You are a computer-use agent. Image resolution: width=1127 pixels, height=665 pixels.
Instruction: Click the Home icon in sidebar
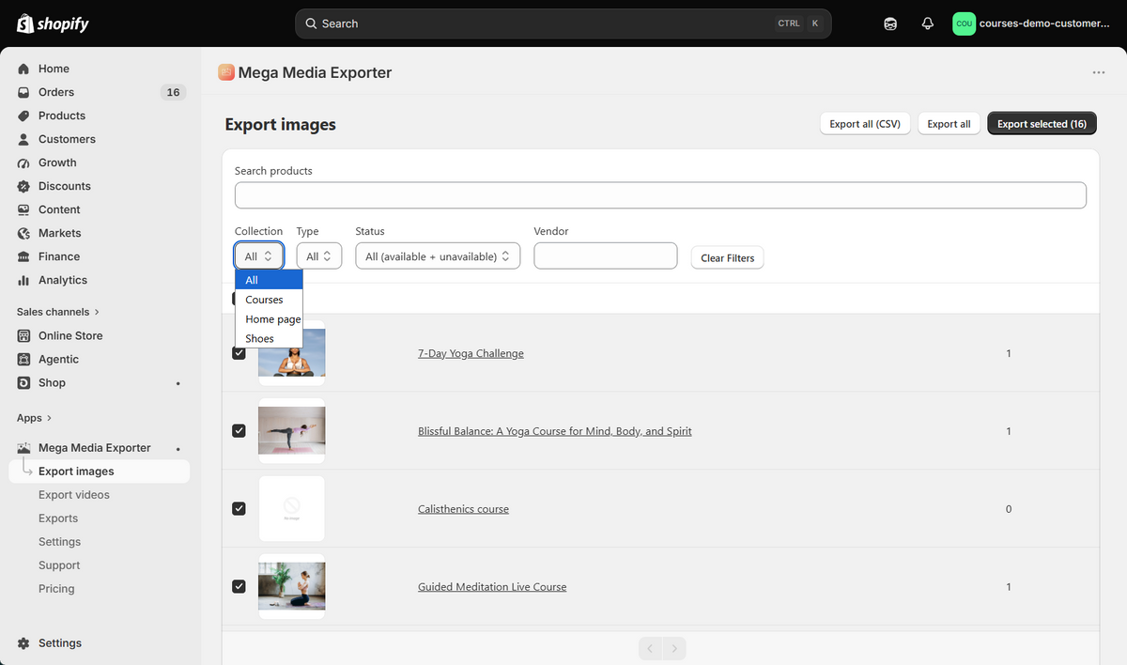pos(23,69)
